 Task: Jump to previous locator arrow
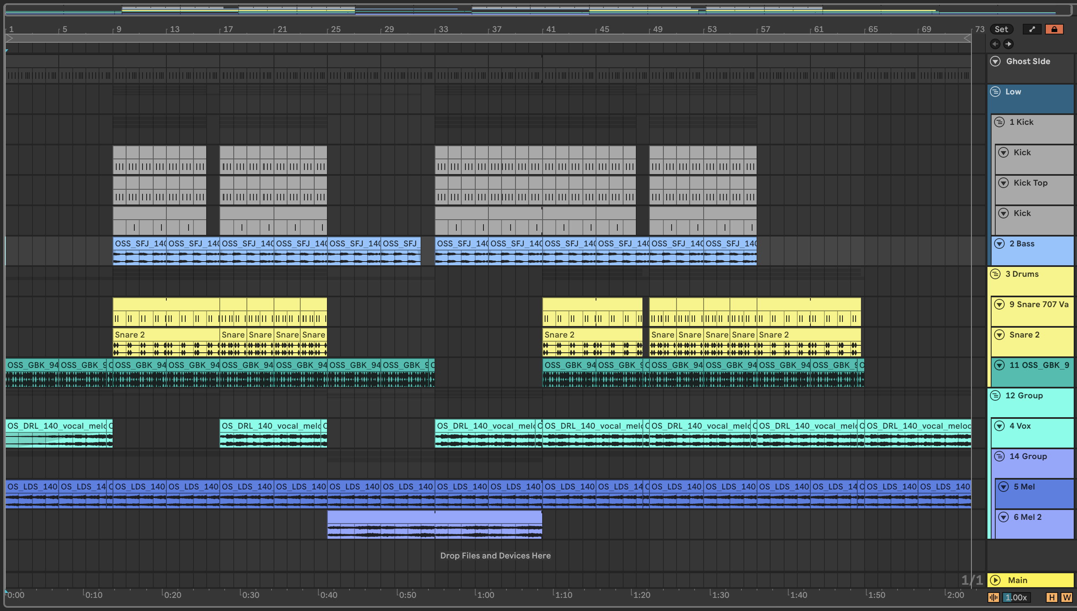(x=995, y=44)
